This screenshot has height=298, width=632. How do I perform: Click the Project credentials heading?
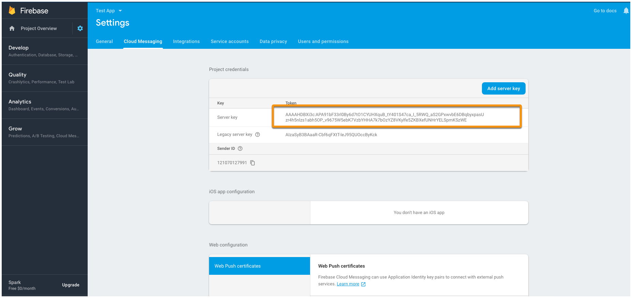(x=229, y=69)
